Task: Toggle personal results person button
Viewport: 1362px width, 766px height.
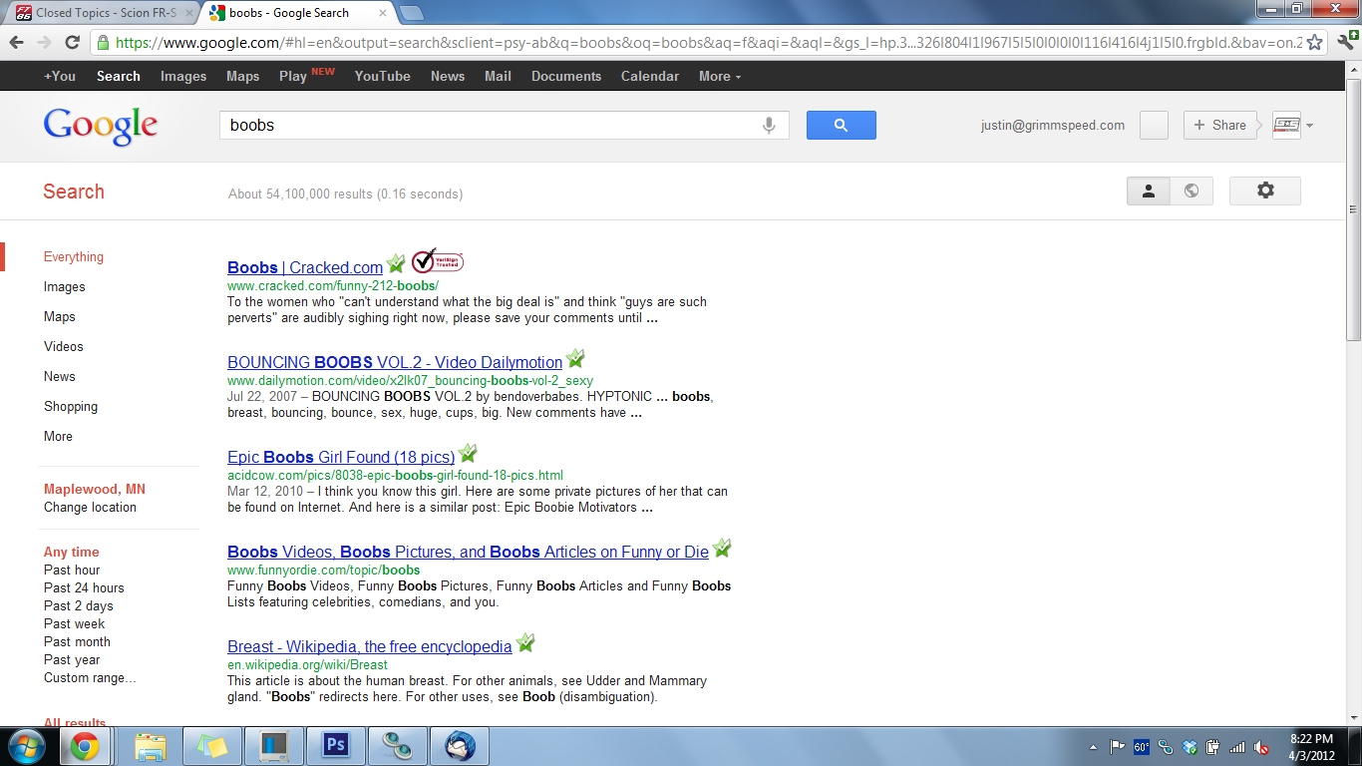Action: point(1148,191)
